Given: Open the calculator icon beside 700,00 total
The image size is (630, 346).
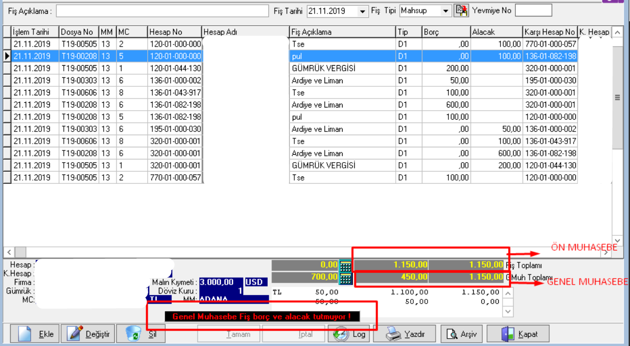Looking at the screenshot, I should click(345, 278).
